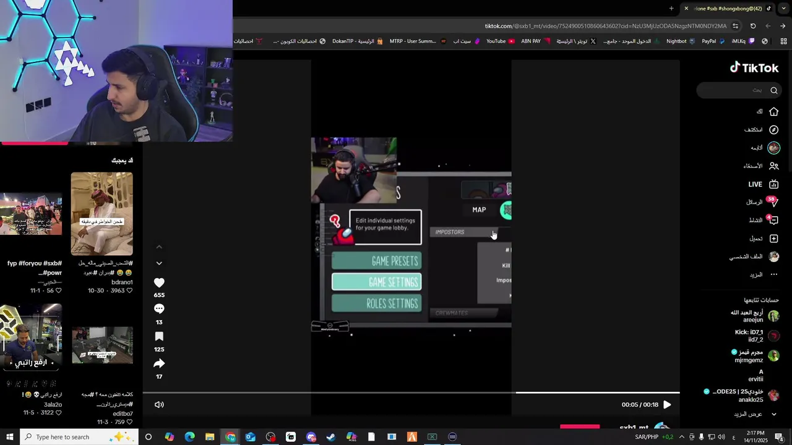The width and height of the screenshot is (792, 445).
Task: Open suggested video thumbnail from bdrano1
Action: [101, 214]
